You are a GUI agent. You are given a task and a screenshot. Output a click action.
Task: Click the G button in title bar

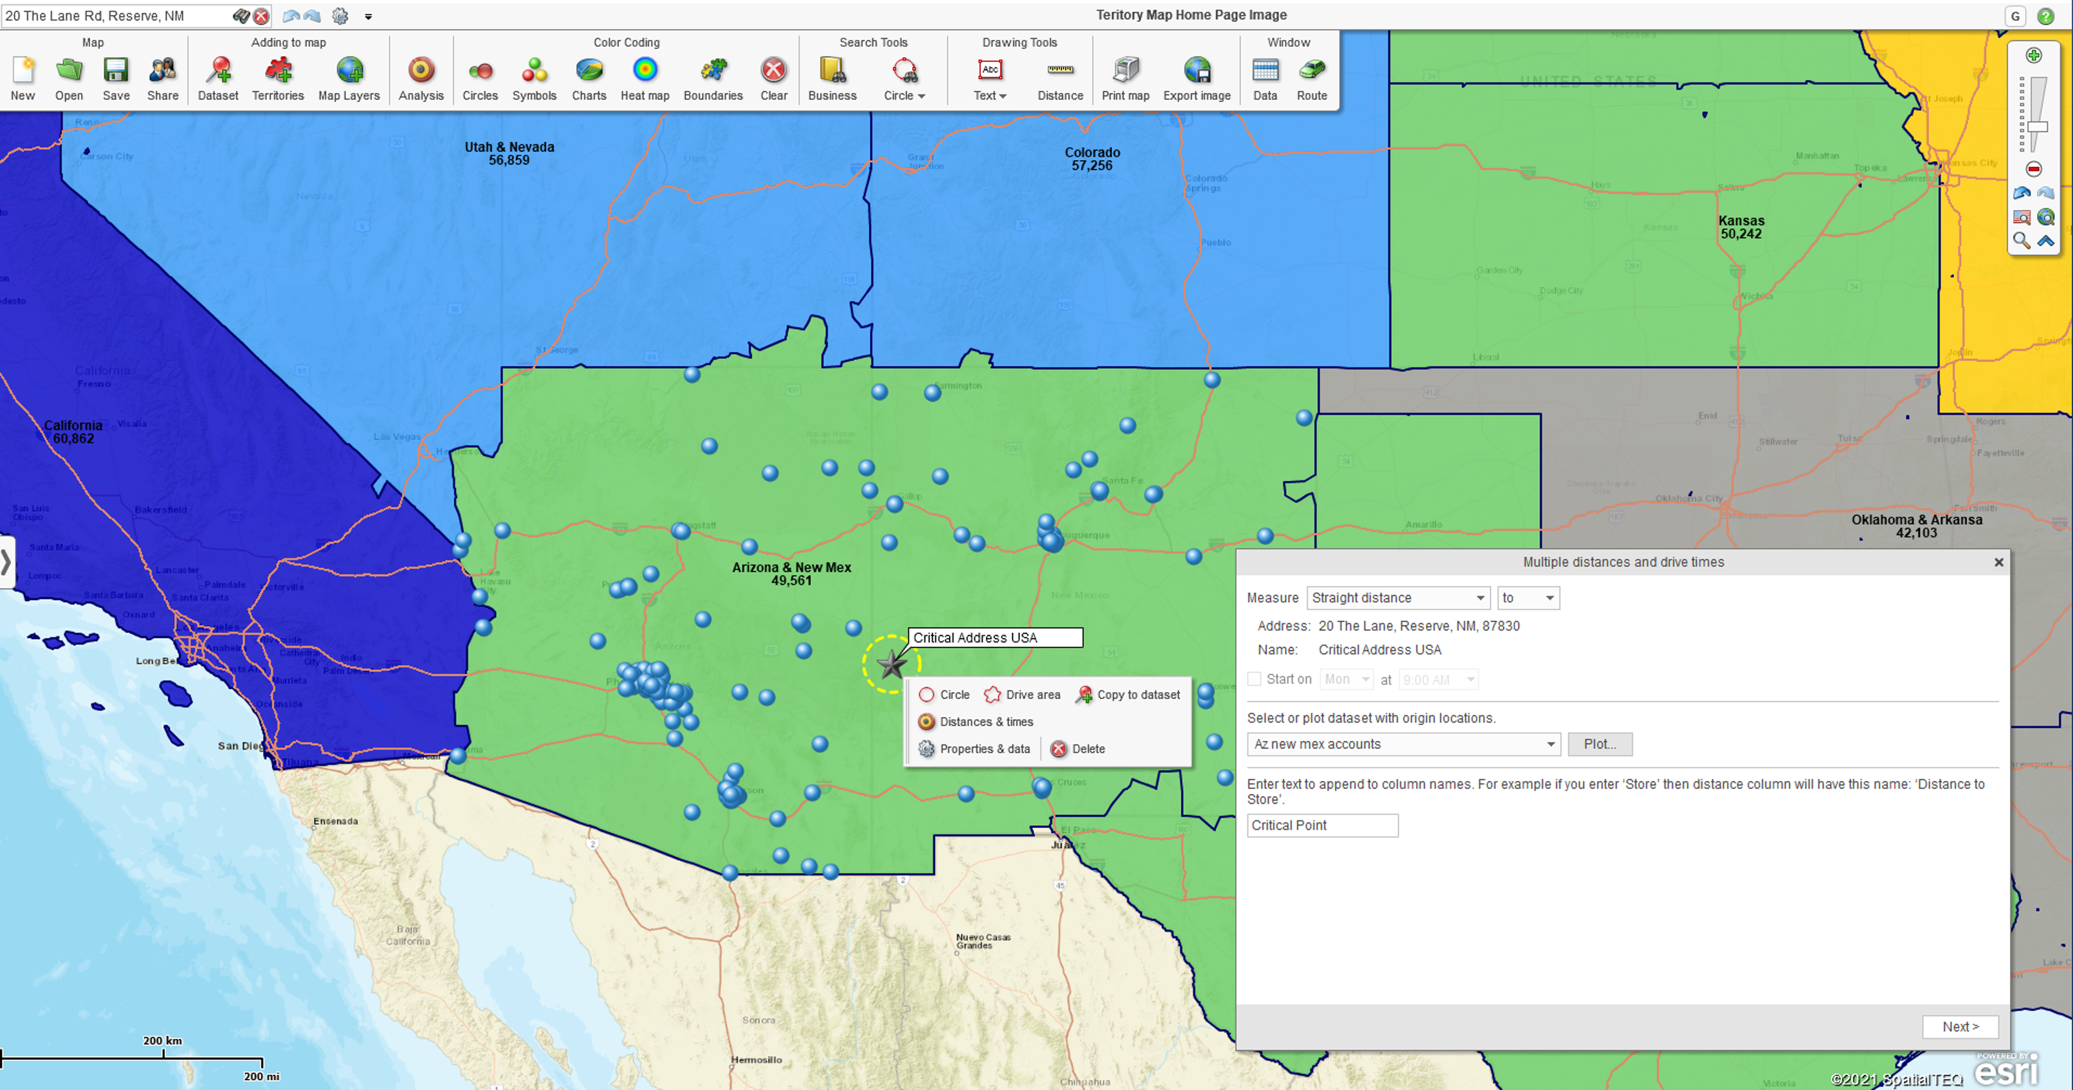[2016, 16]
